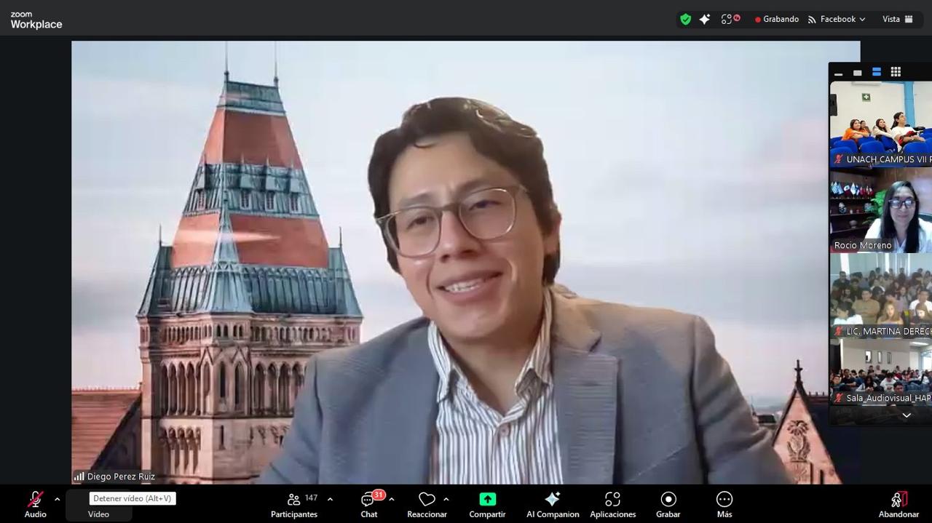932x523 pixels.
Task: Open the Participantes panel
Action: coord(294,504)
